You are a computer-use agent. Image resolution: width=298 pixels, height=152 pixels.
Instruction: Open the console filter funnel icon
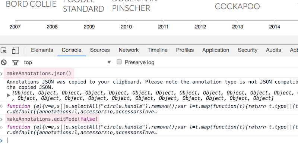(15, 62)
